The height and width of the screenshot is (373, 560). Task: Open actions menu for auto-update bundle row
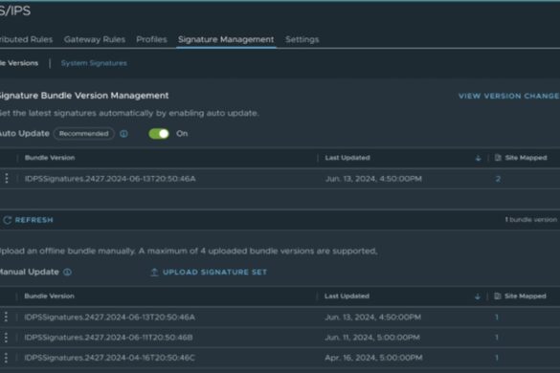7,179
